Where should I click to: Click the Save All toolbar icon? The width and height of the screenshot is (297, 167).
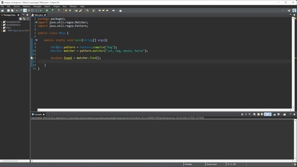point(13,11)
